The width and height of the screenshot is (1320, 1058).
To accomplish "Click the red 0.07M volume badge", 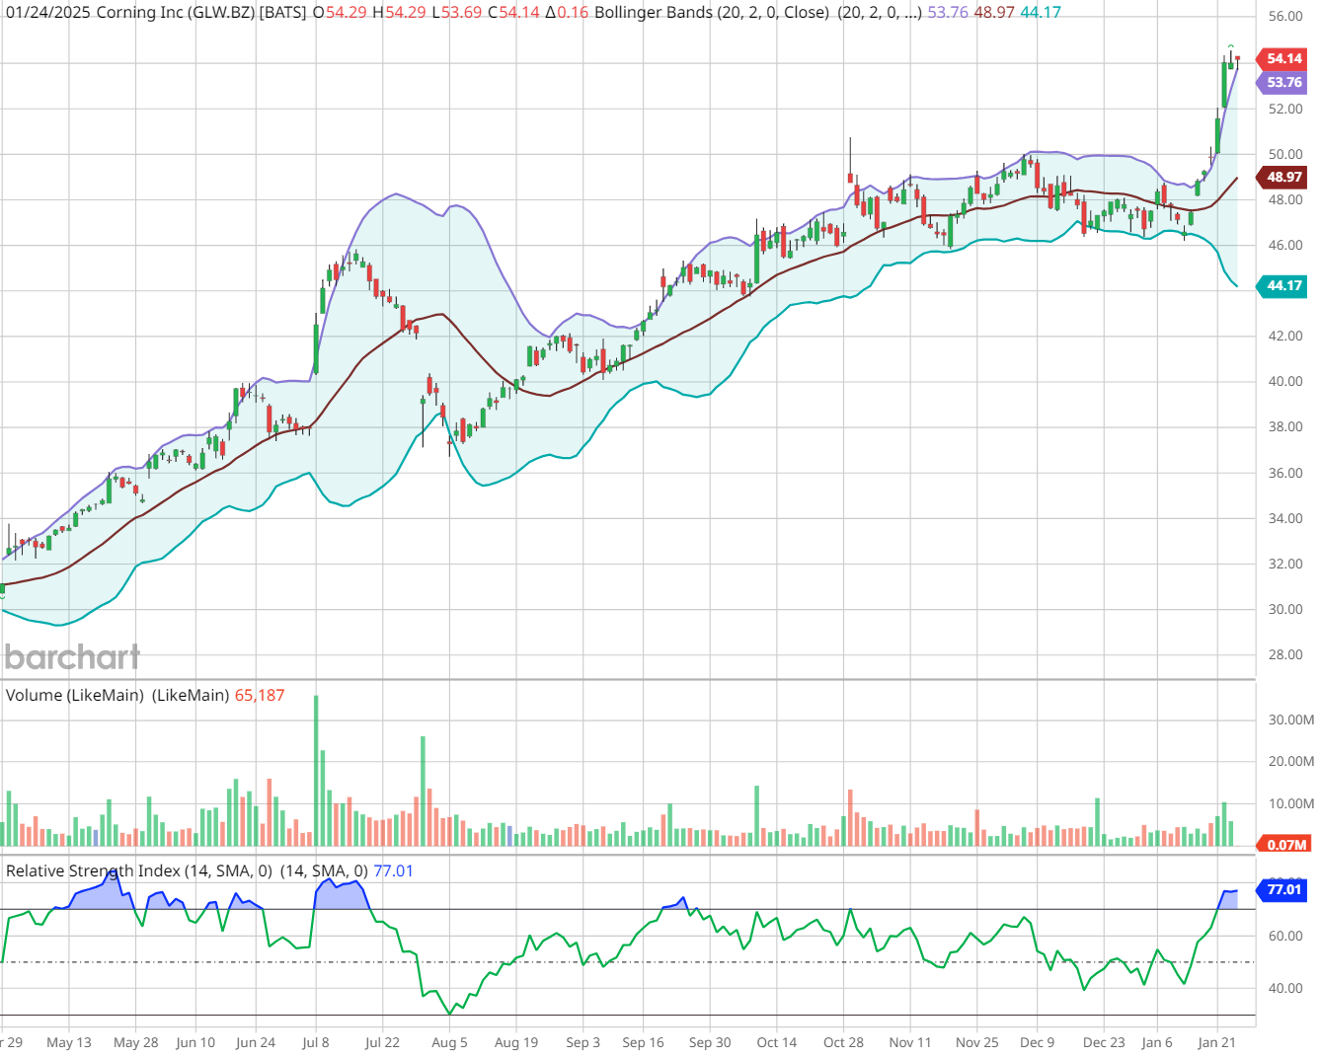I will 1285,845.
